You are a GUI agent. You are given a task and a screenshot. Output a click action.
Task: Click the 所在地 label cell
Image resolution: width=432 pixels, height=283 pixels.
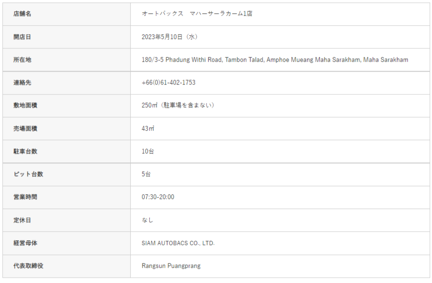pyautogui.click(x=22, y=60)
